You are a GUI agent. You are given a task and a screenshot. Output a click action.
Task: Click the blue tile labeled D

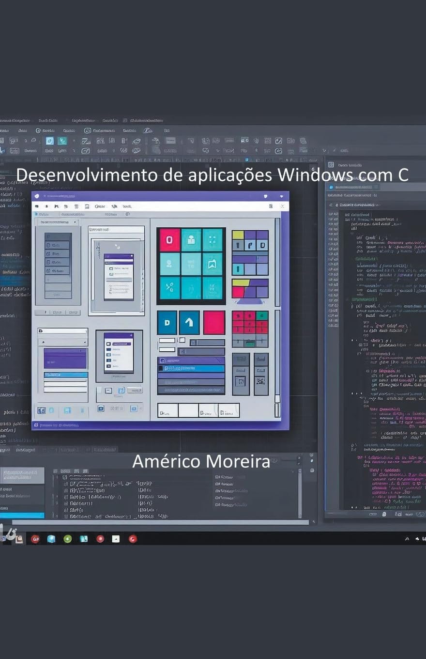click(x=167, y=322)
